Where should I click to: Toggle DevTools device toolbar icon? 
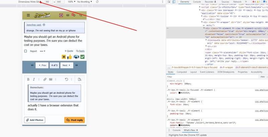pos(174,2)
